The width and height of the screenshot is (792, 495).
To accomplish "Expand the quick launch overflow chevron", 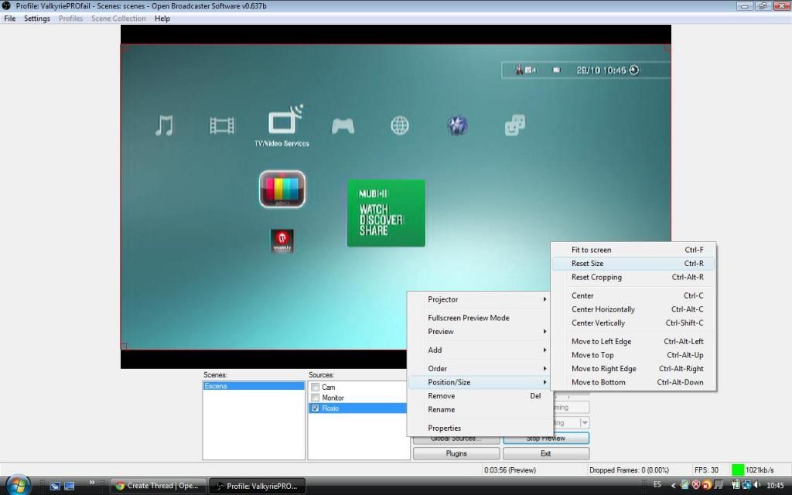I will pos(92,483).
